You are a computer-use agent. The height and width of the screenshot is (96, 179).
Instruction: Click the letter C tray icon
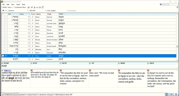tap(174, 94)
